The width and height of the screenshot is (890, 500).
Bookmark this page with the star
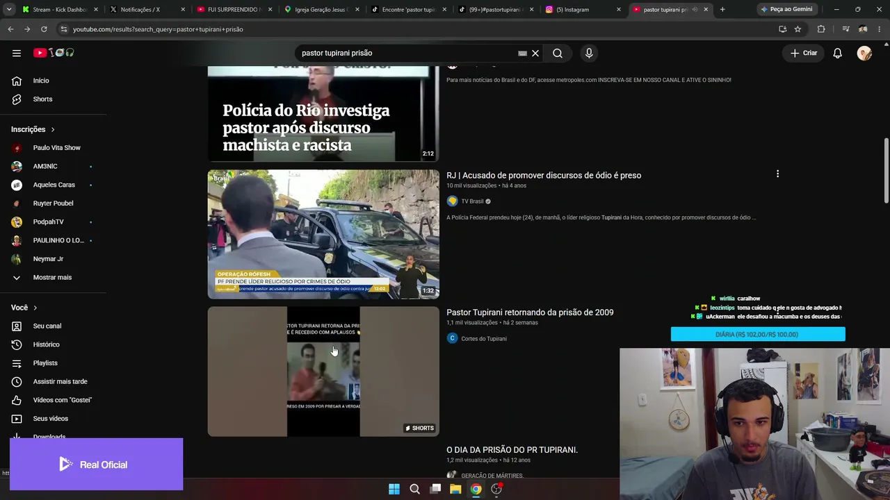(x=798, y=29)
